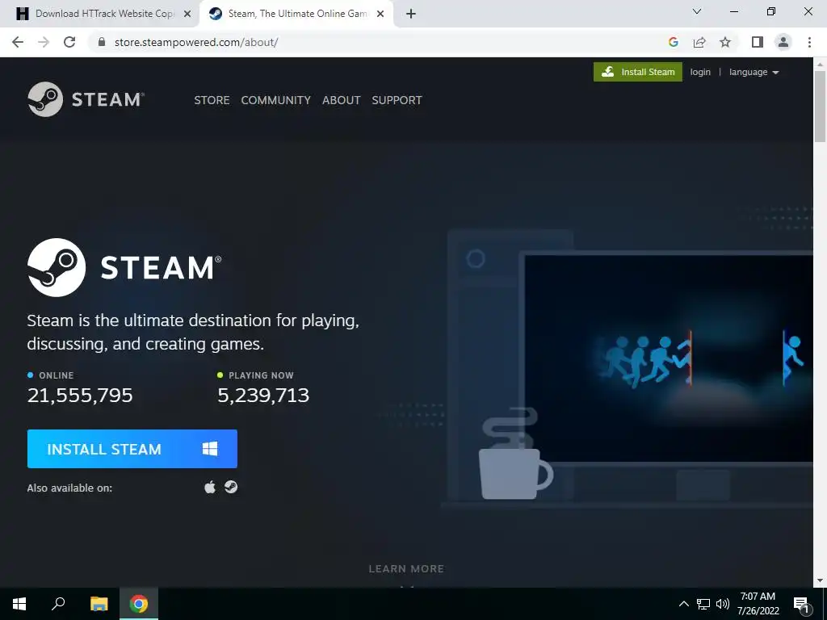Viewport: 827px width, 620px height.
Task: Open Windows search from the taskbar
Action: click(58, 604)
